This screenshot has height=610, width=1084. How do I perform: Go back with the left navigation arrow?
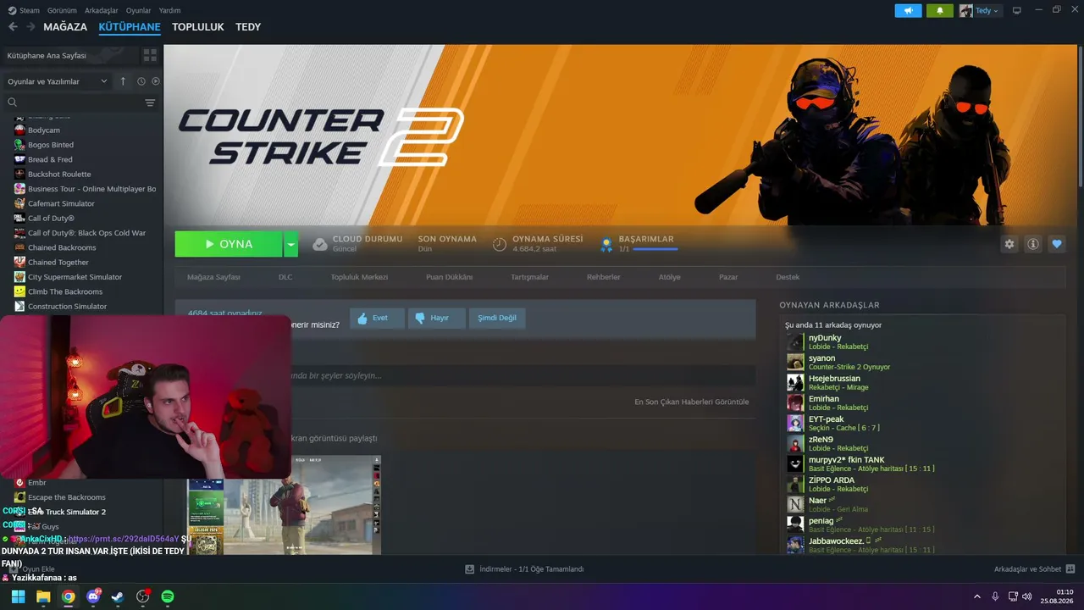(13, 27)
